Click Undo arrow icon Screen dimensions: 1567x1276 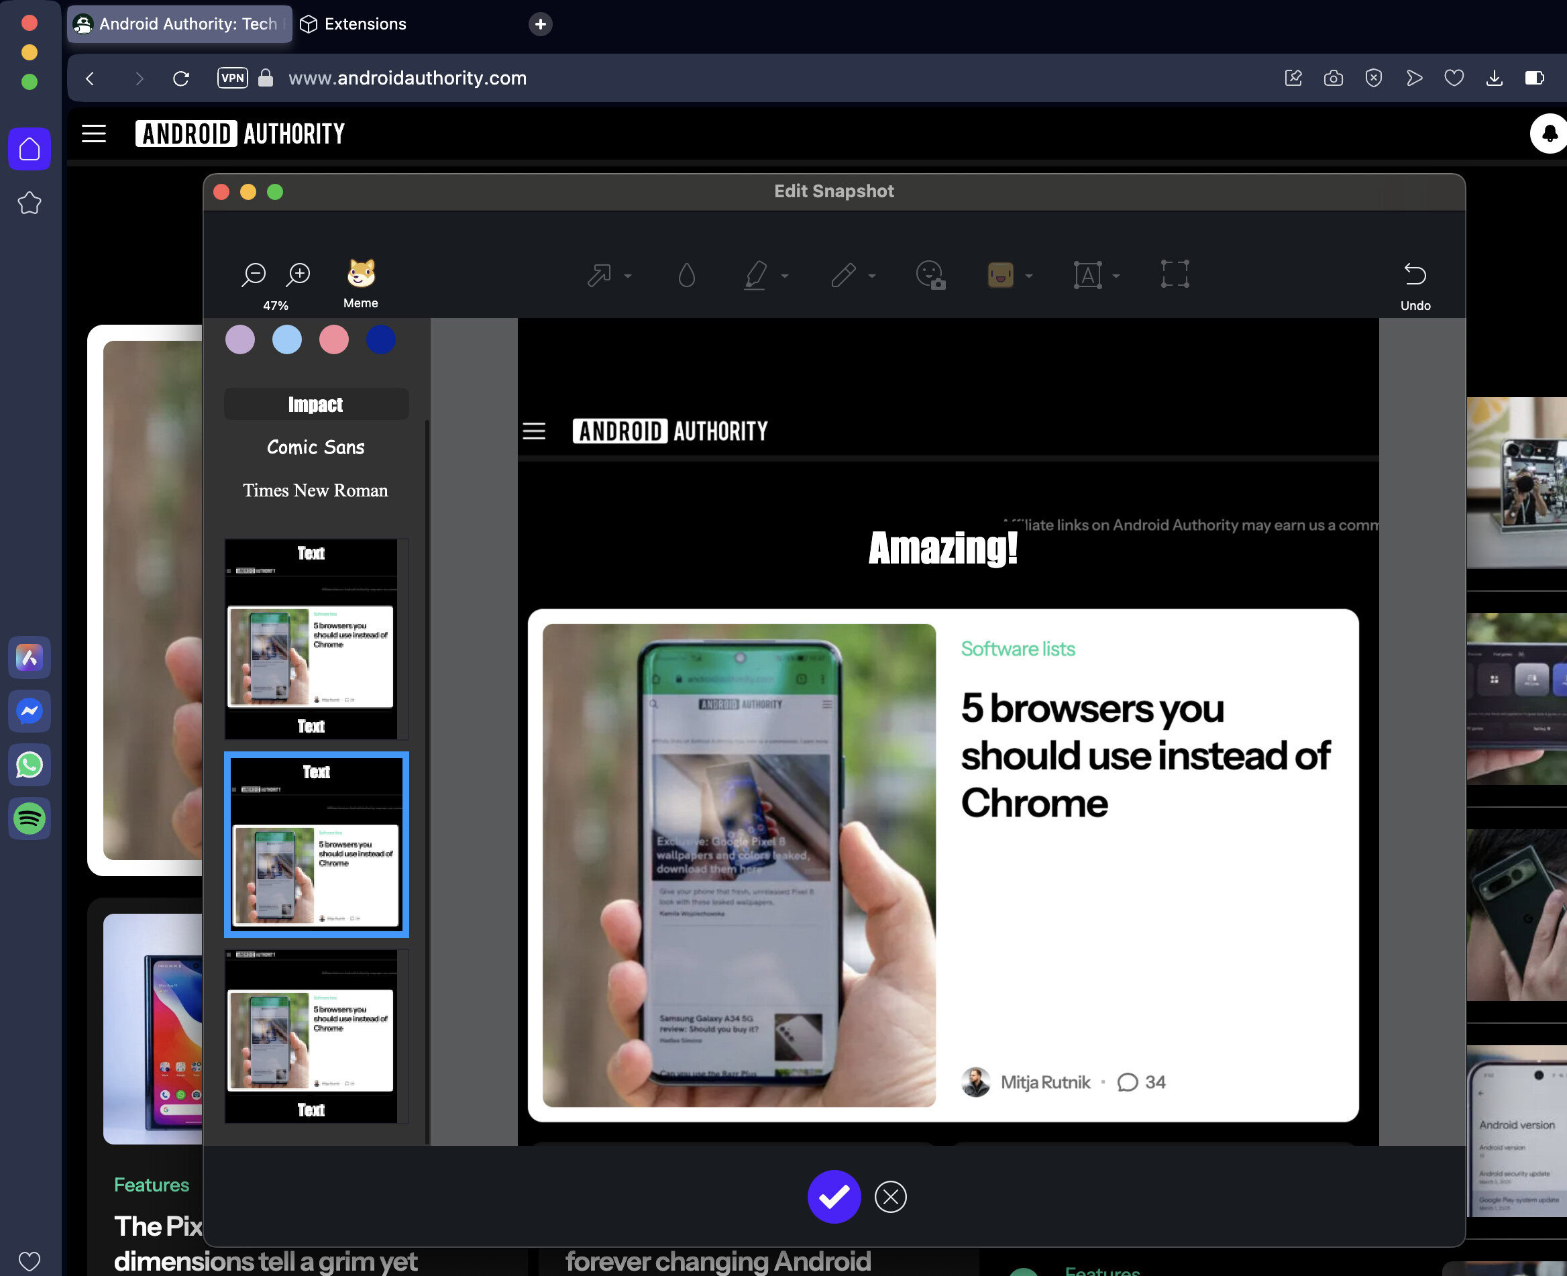click(x=1414, y=274)
